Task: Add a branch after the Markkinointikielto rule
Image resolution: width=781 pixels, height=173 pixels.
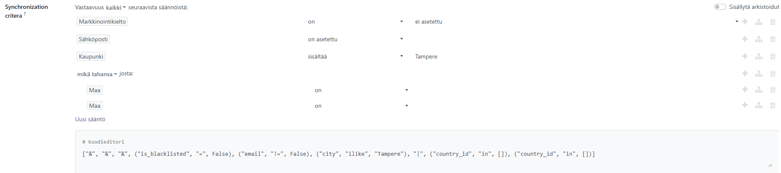Action: (759, 22)
